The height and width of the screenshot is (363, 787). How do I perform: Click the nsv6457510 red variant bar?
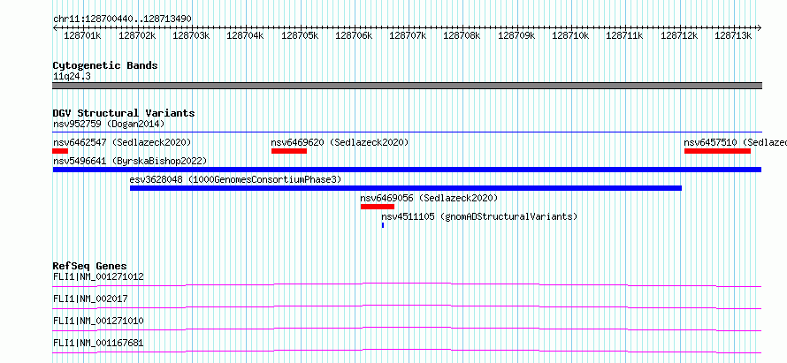tap(717, 151)
